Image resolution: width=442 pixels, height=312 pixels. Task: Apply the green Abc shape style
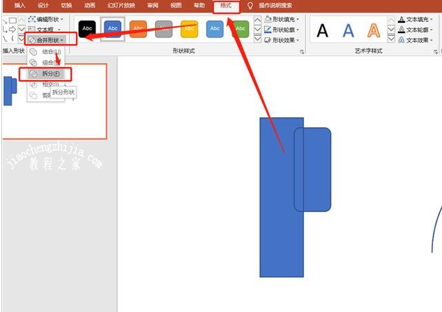tap(241, 29)
